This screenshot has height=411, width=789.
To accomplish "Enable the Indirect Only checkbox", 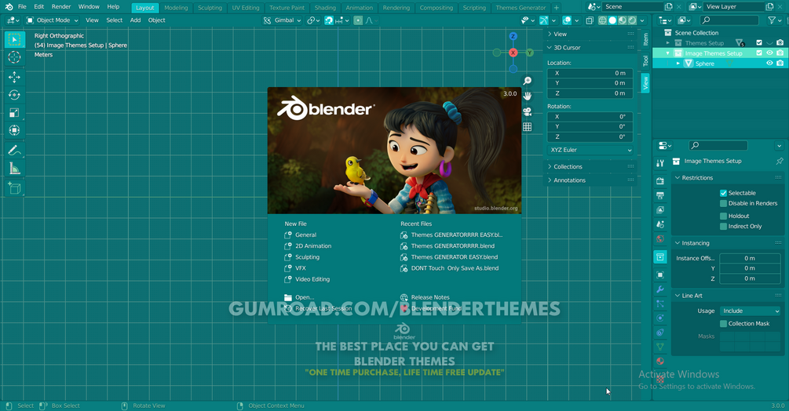I will [x=723, y=227].
